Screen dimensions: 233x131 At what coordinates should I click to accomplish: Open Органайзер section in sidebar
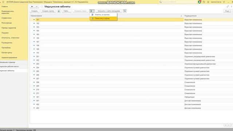(x=6, y=48)
